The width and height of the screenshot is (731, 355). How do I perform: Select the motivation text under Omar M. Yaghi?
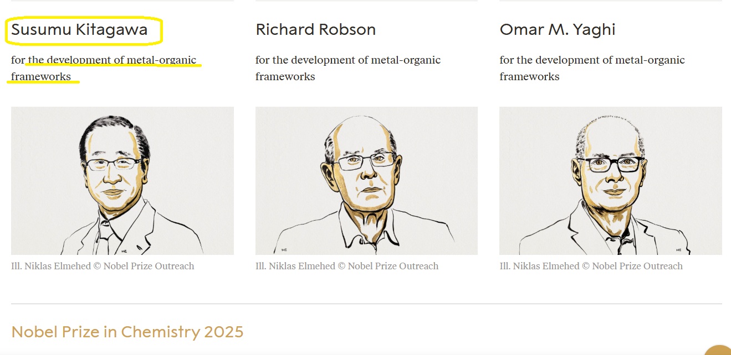pyautogui.click(x=591, y=68)
